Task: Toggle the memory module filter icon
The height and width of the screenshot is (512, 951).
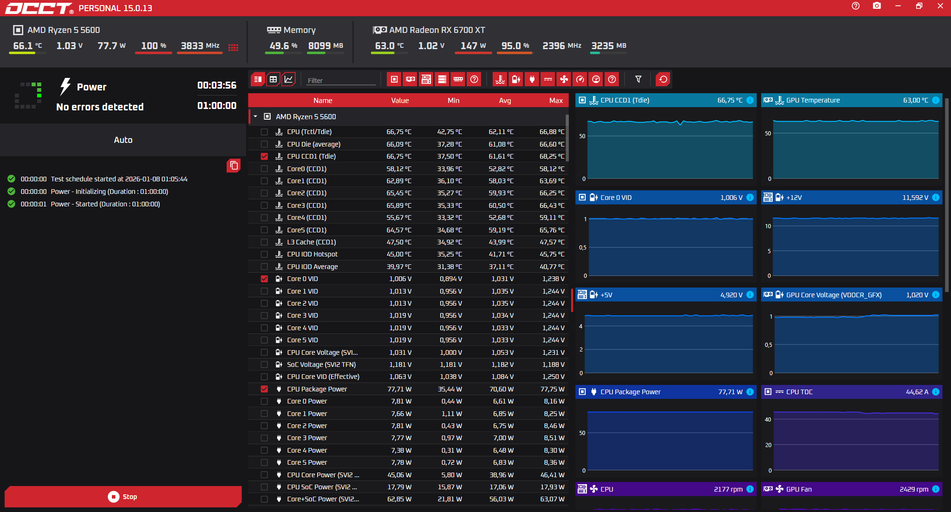Action: [458, 79]
